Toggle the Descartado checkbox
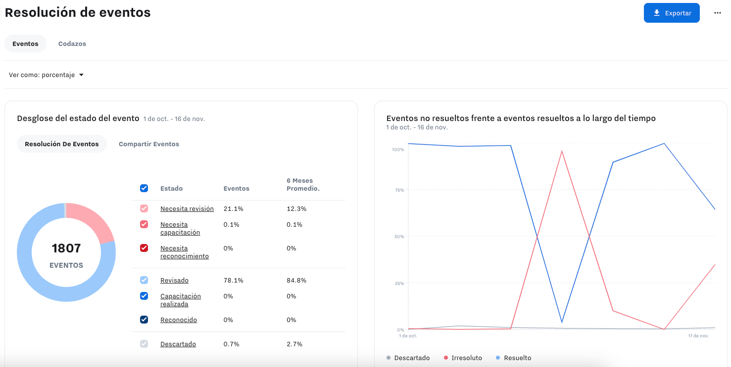This screenshot has height=367, width=731. pos(144,344)
